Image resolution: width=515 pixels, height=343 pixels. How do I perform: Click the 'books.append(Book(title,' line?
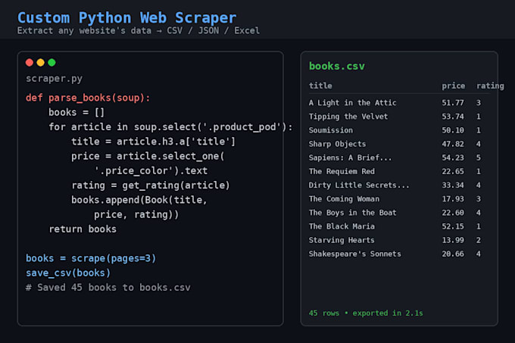point(139,200)
